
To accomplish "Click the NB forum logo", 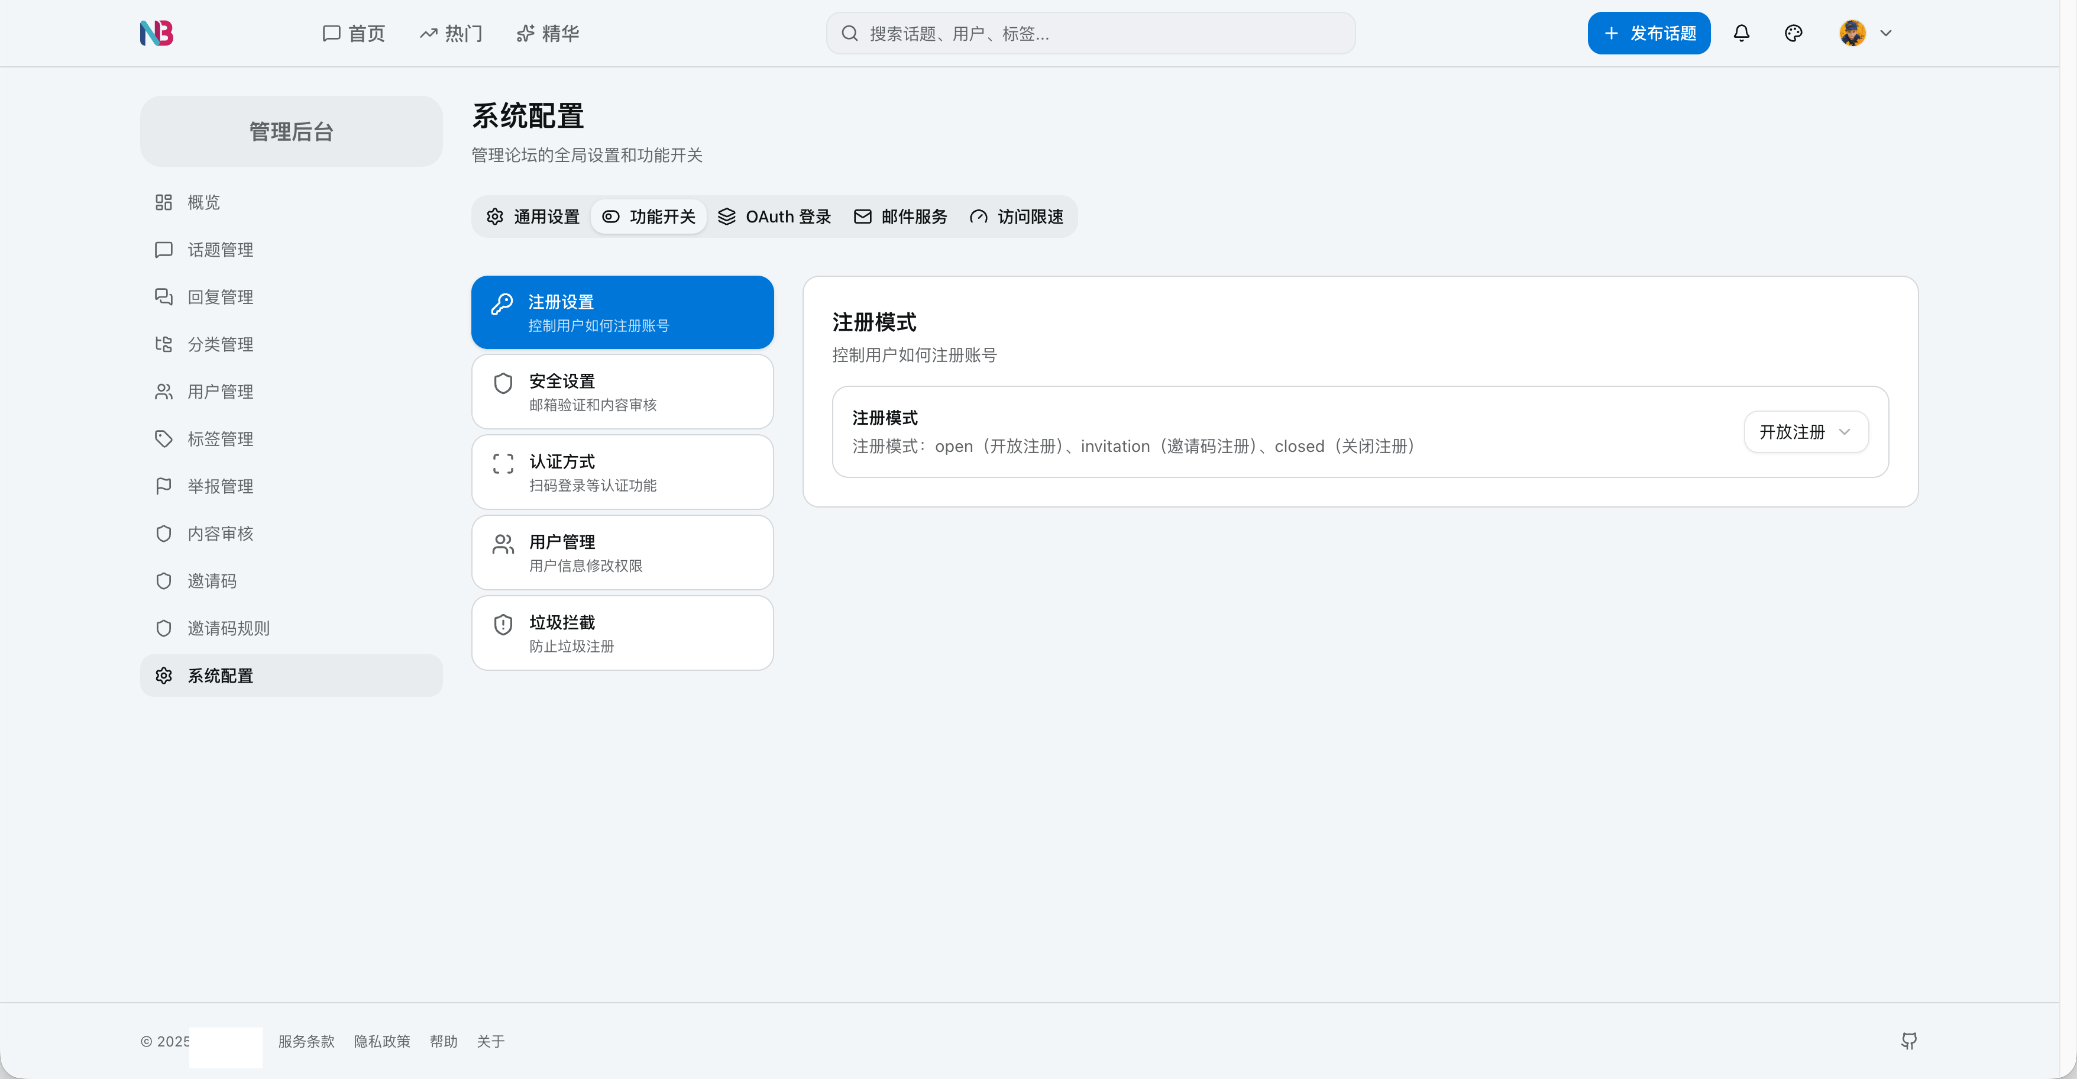I will click(x=156, y=33).
